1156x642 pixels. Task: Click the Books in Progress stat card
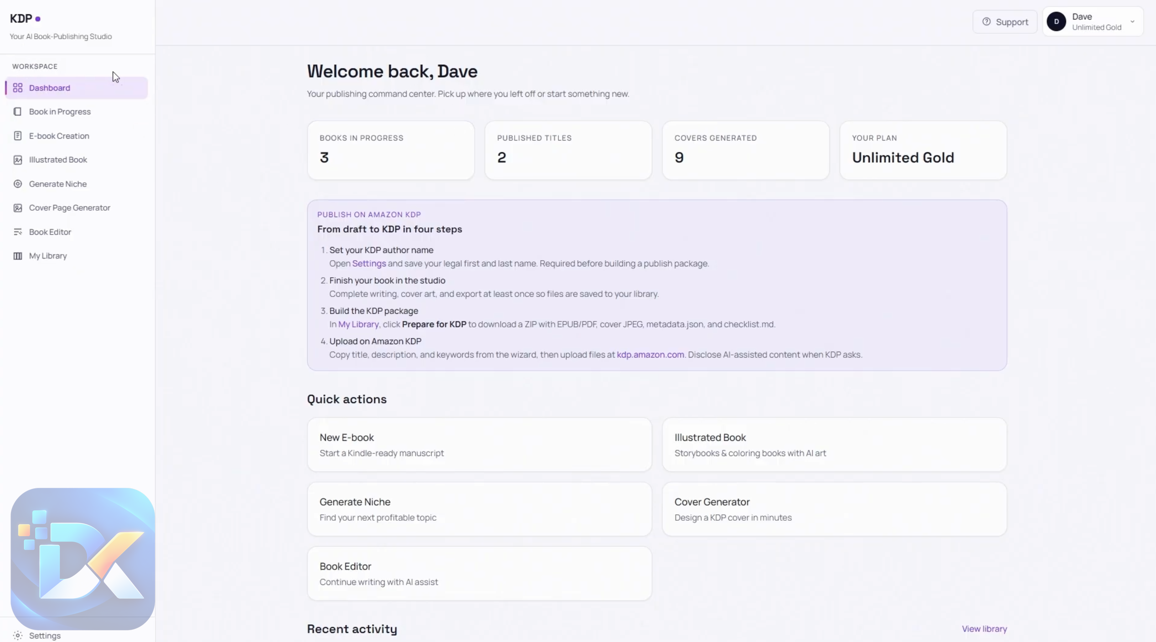pyautogui.click(x=391, y=150)
